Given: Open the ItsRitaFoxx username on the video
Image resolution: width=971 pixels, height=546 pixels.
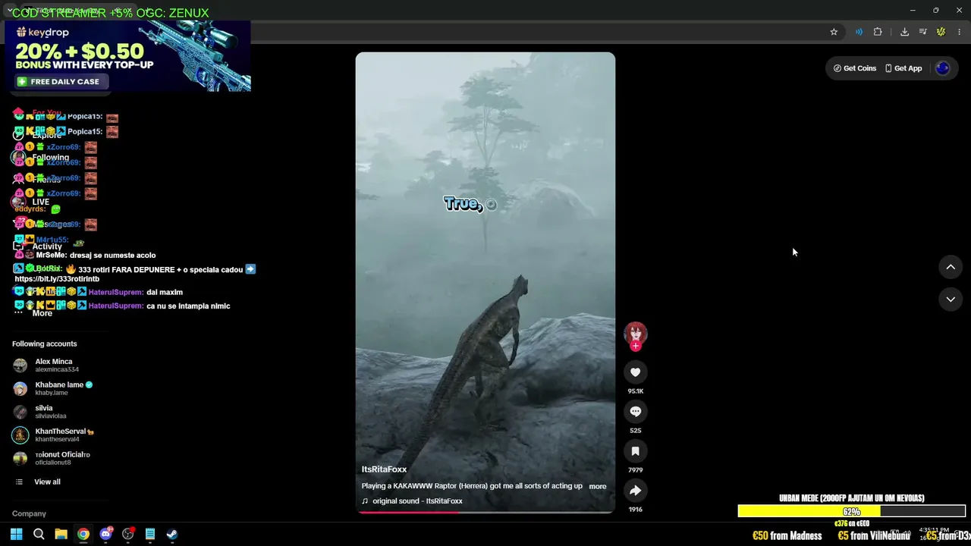Looking at the screenshot, I should 384,469.
